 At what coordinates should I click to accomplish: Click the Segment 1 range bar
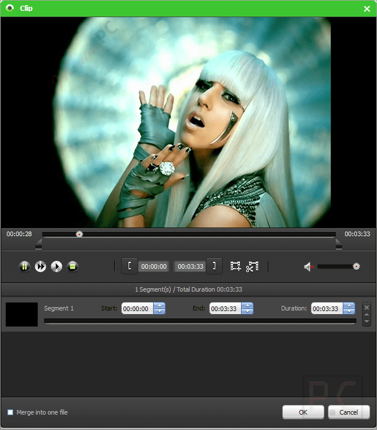point(200,321)
